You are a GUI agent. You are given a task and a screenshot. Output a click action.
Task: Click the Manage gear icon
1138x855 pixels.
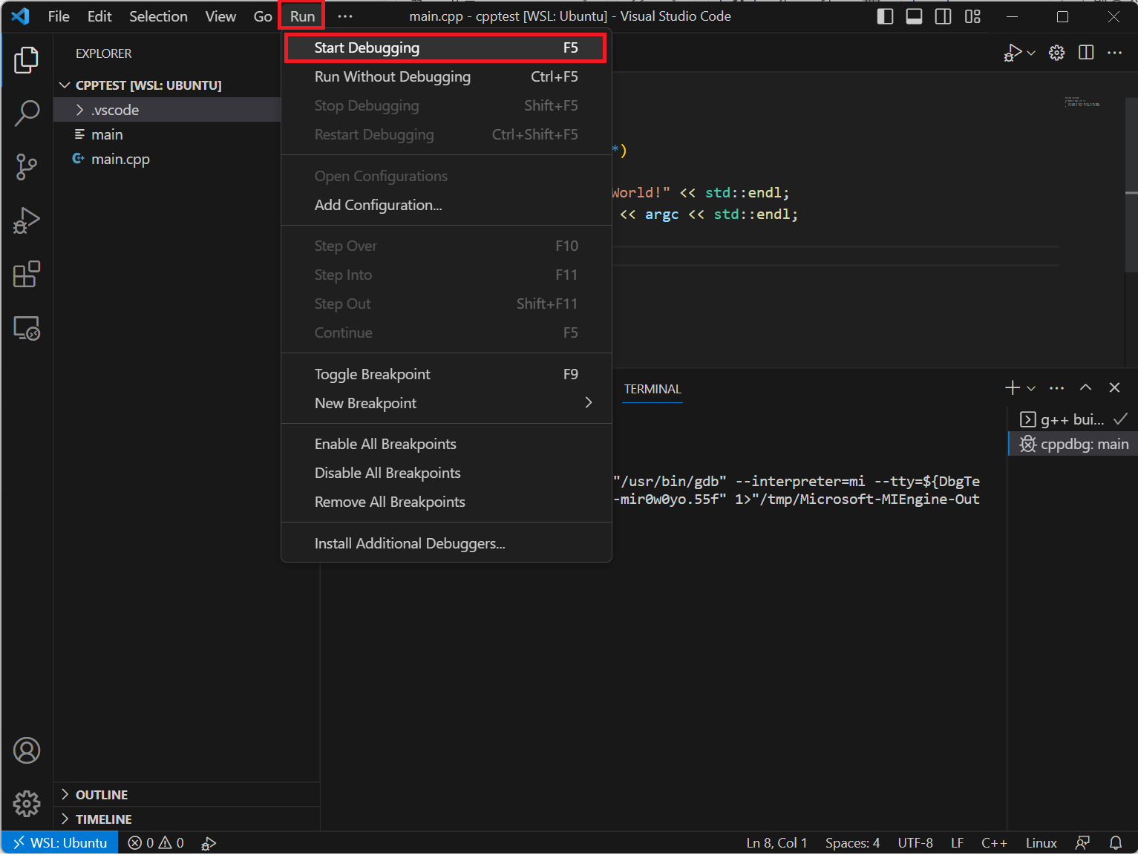[x=27, y=803]
